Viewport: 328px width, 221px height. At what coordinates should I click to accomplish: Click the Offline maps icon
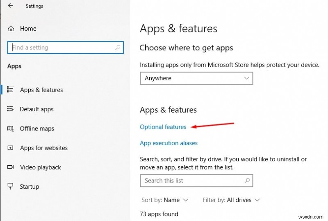[11, 129]
